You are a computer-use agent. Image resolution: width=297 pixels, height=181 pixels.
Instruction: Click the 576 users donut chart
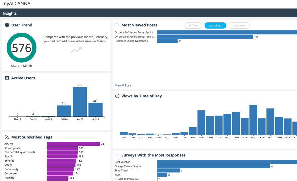point(21,48)
